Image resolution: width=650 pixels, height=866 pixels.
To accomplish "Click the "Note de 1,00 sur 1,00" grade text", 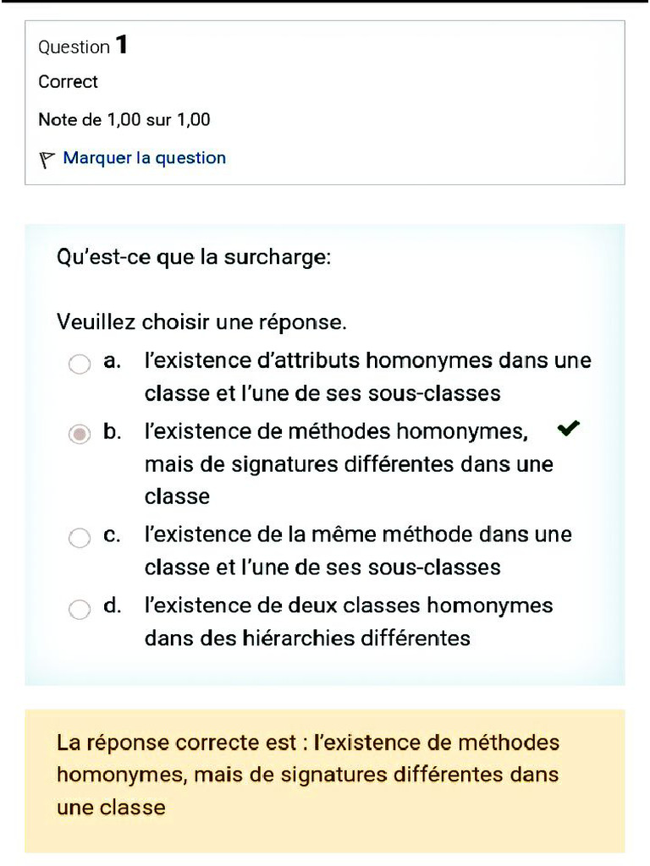I will (124, 120).
